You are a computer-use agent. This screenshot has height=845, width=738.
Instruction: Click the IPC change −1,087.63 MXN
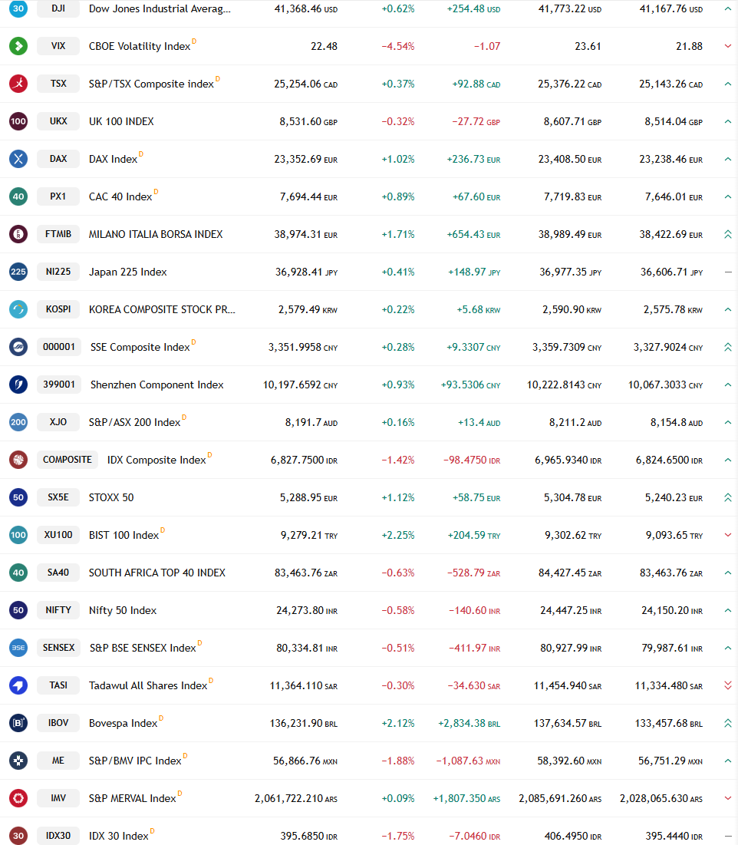[x=468, y=761]
